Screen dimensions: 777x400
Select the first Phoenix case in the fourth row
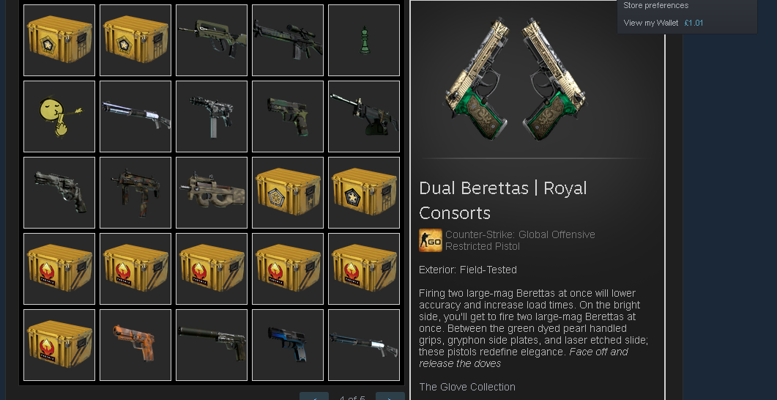(x=59, y=269)
